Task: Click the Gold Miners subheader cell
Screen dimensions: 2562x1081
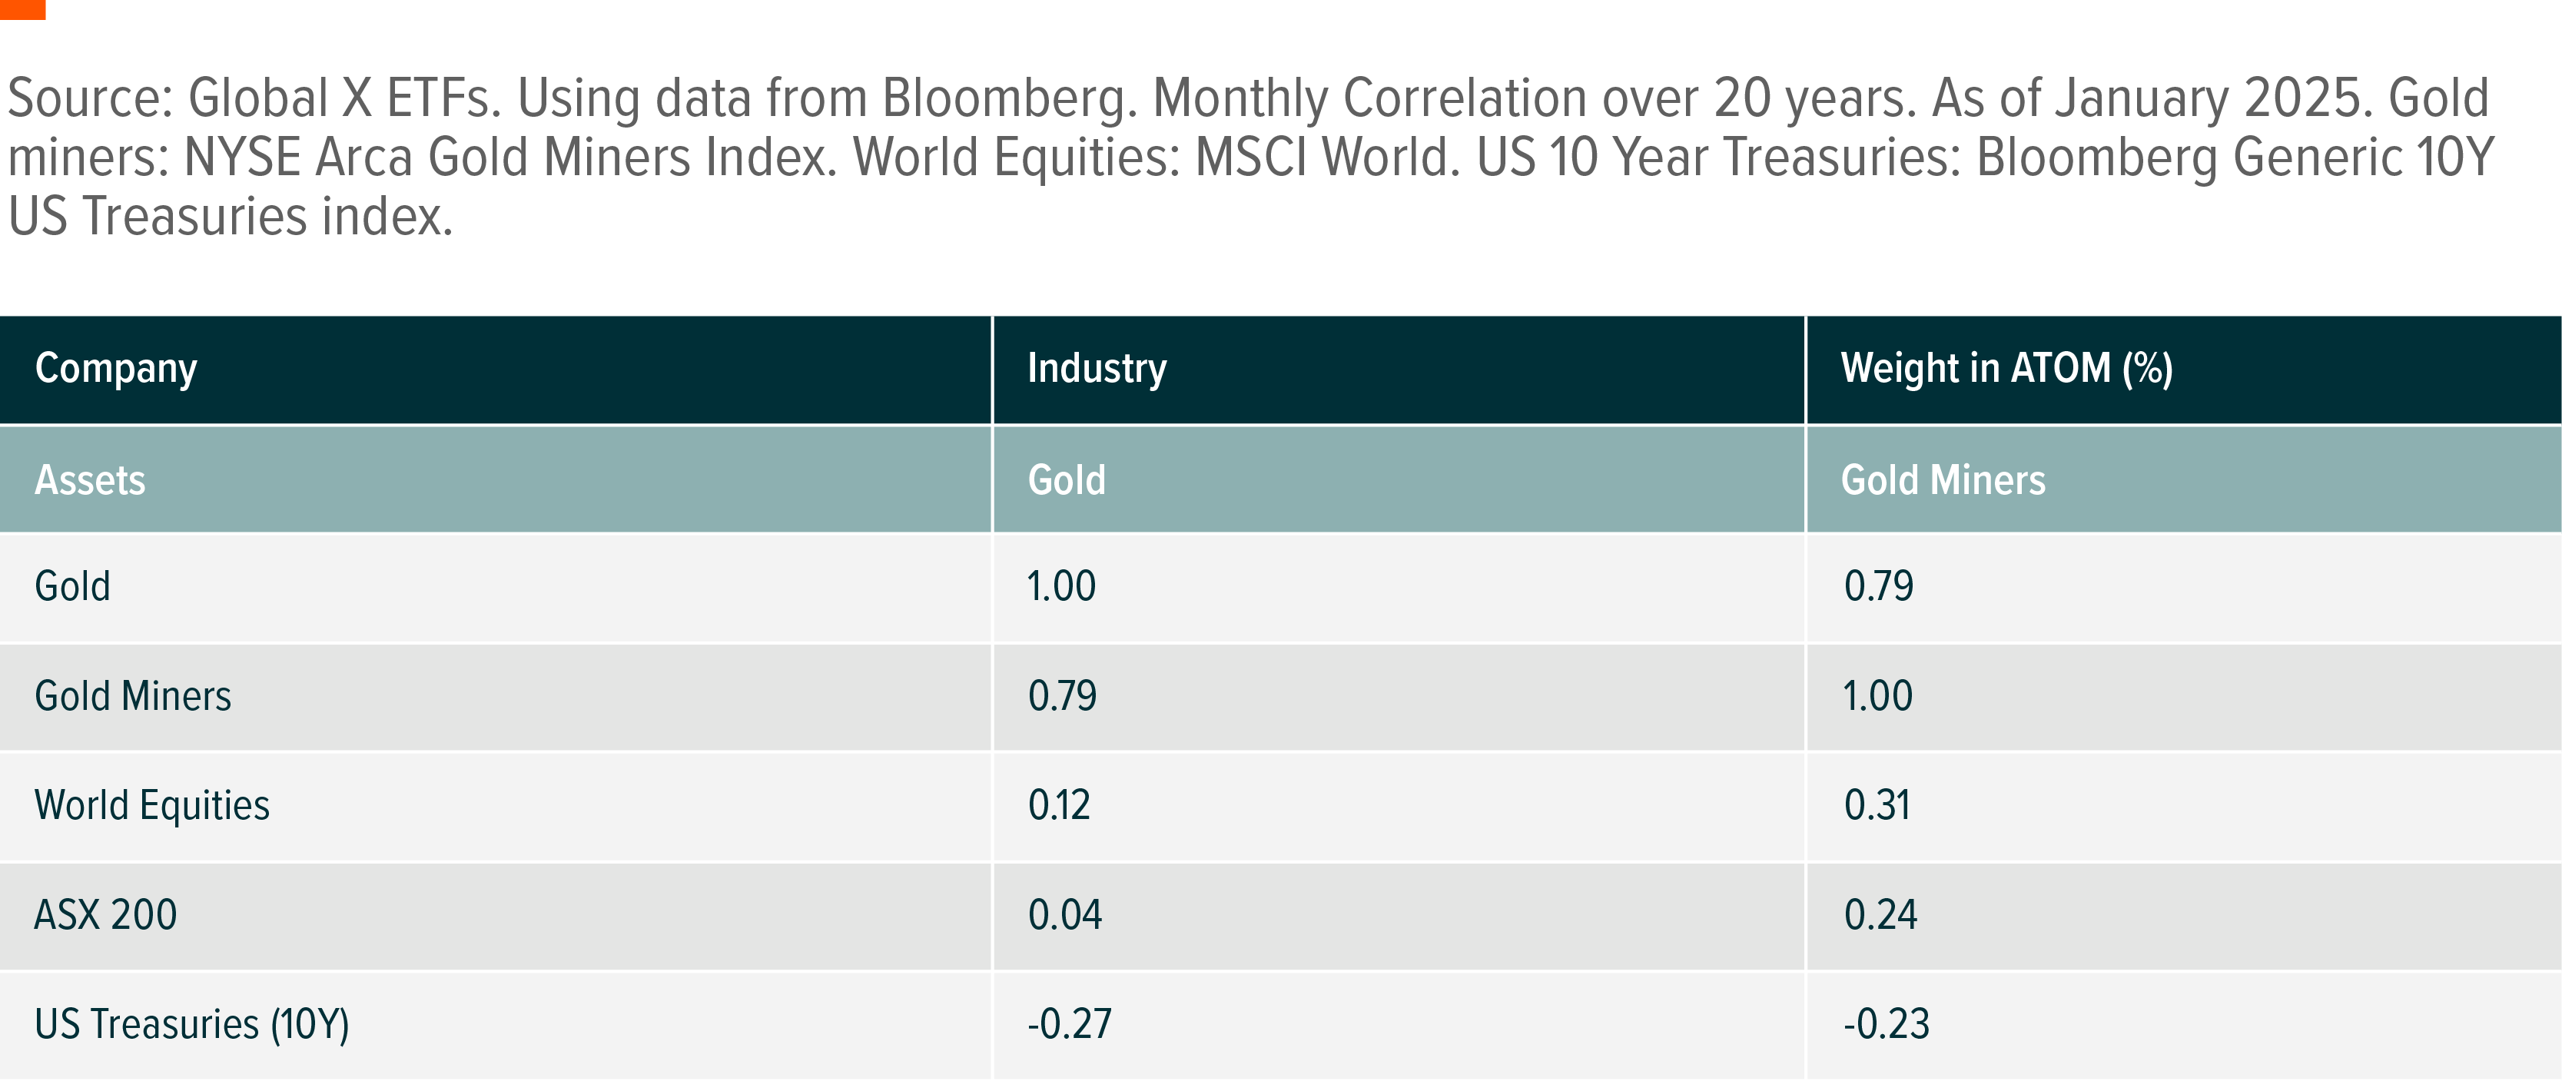Action: point(1943,480)
